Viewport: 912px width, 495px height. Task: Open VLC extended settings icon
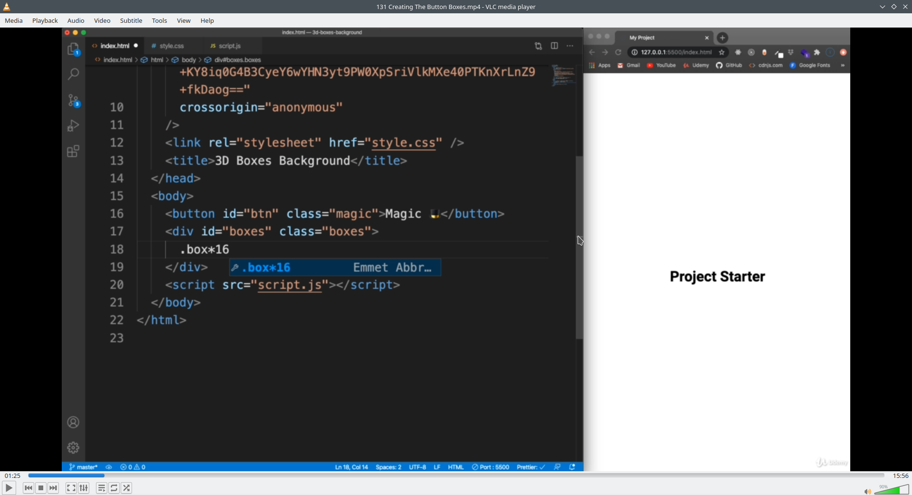[84, 488]
